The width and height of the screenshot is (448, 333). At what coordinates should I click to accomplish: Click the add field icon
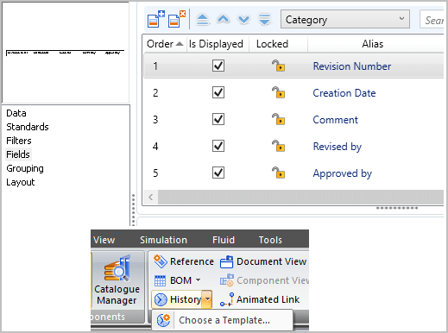156,19
